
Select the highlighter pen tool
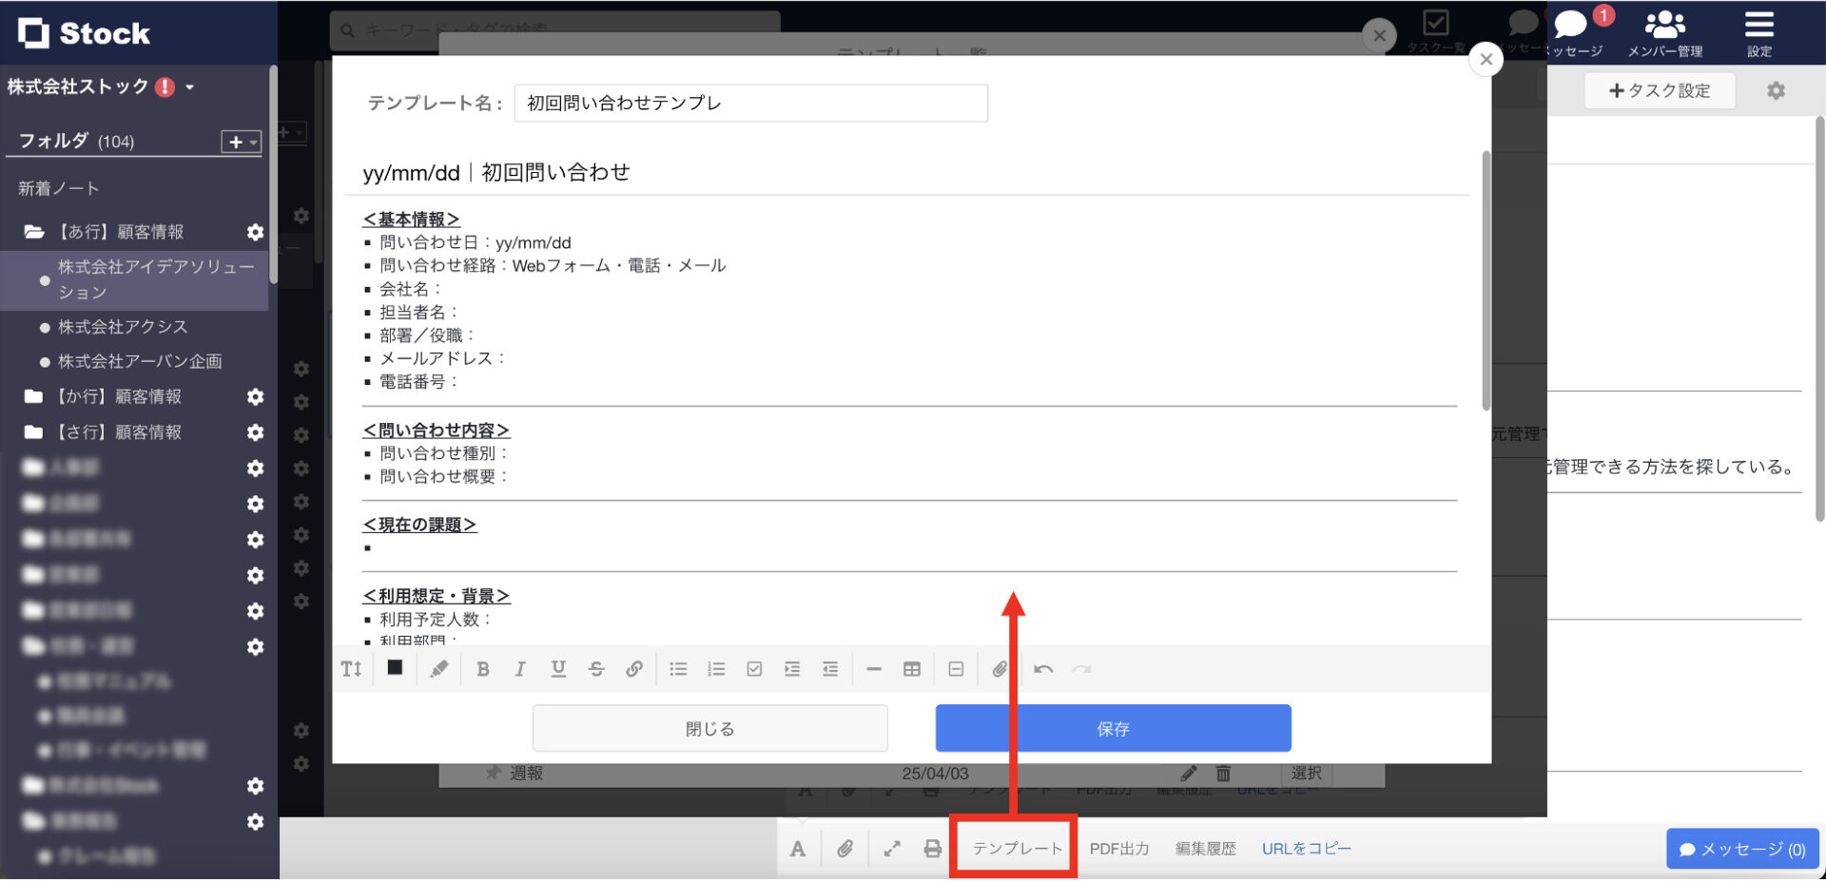[438, 668]
